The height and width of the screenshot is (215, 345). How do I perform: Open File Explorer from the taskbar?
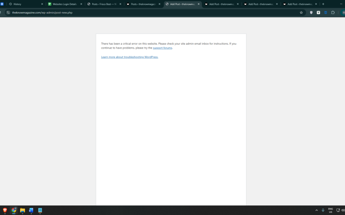22,210
